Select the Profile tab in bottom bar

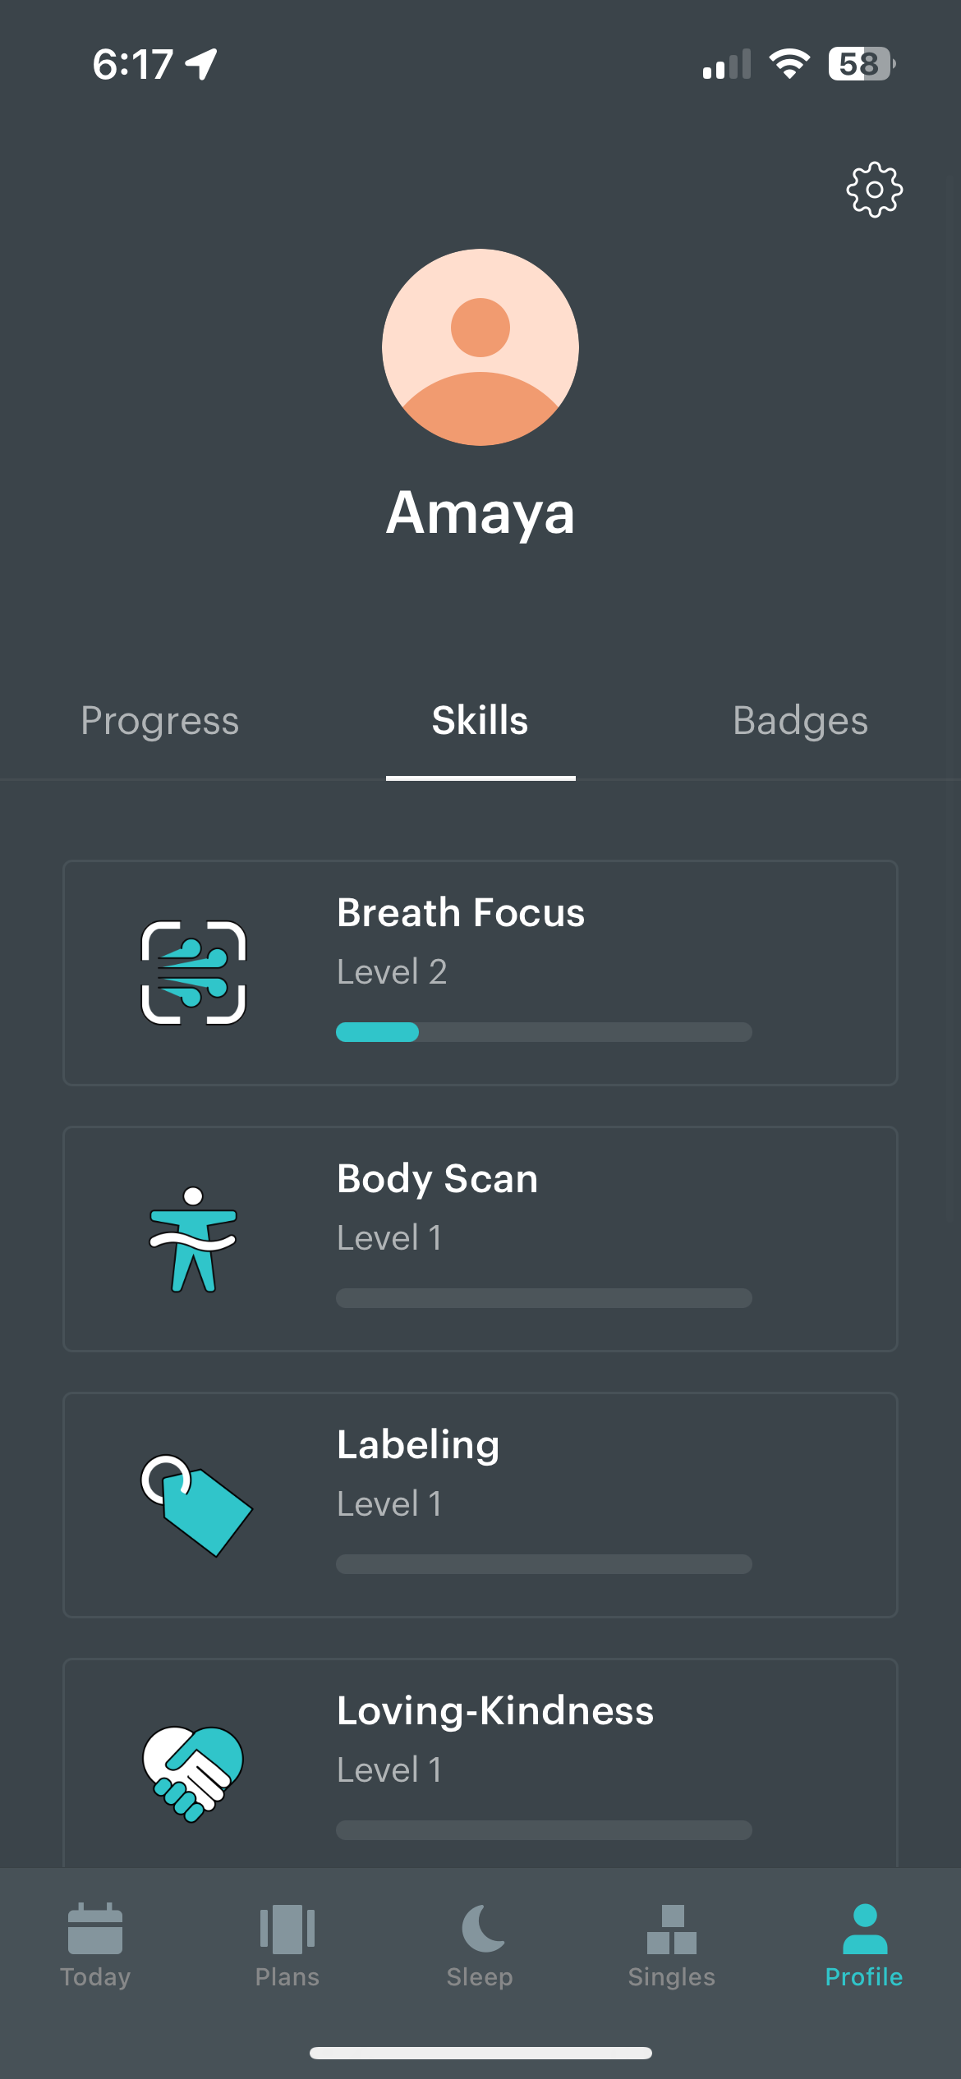(x=864, y=1945)
